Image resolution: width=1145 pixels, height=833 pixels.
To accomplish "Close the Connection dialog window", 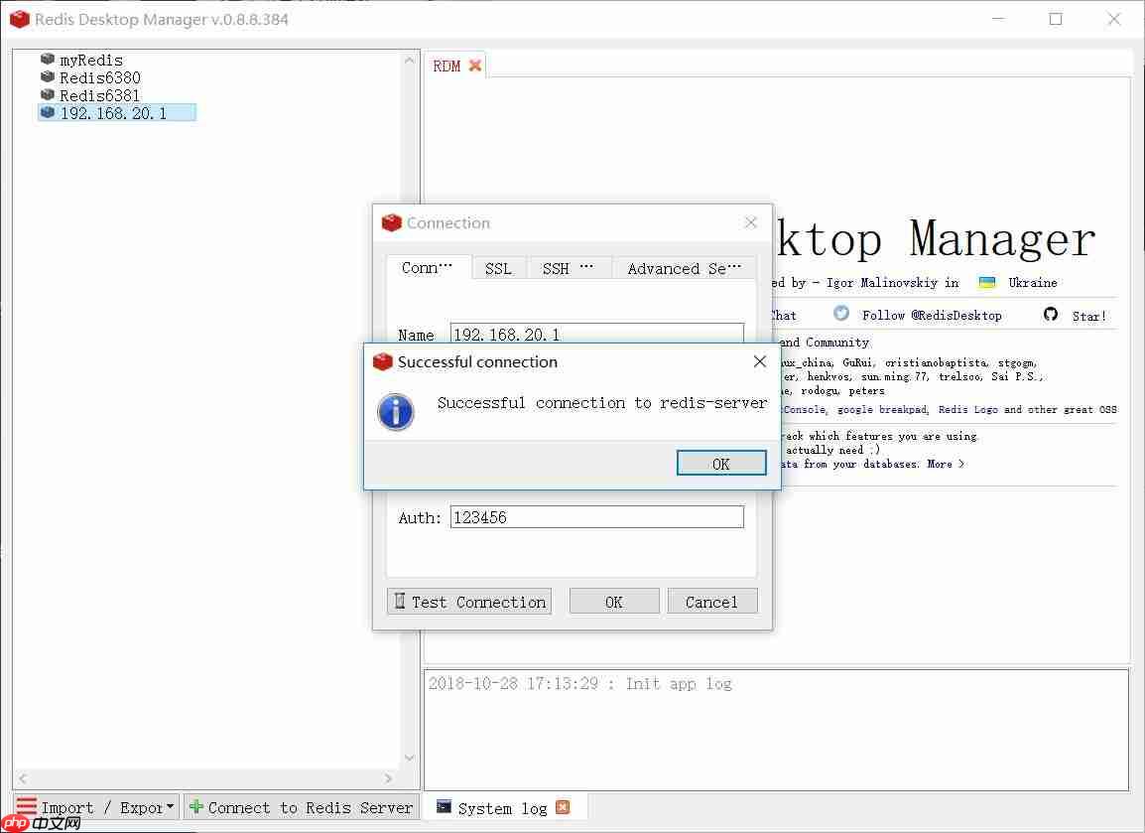I will 751,222.
